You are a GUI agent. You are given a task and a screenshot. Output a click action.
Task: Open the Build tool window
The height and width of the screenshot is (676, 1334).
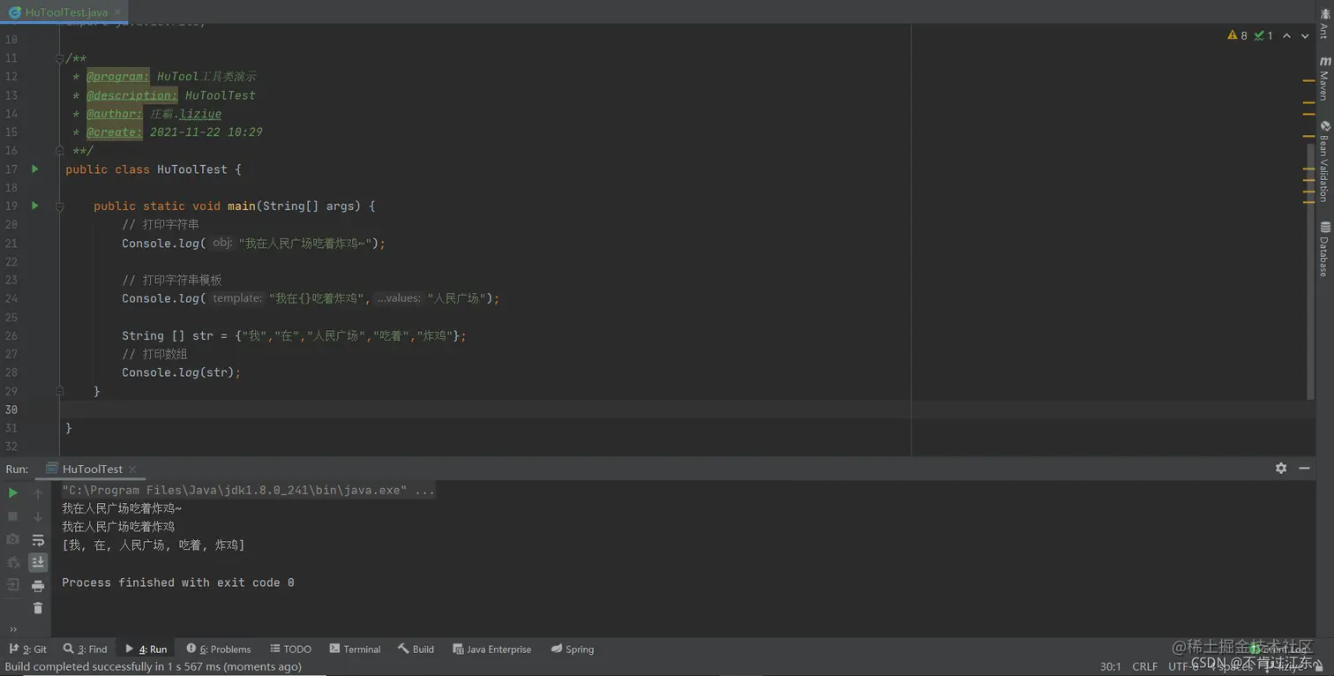(x=416, y=649)
